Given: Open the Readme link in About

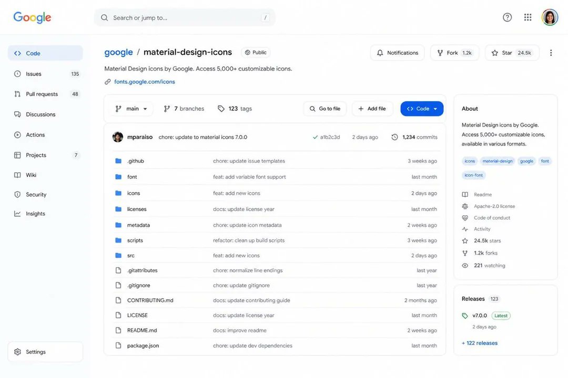Looking at the screenshot, I should point(483,195).
